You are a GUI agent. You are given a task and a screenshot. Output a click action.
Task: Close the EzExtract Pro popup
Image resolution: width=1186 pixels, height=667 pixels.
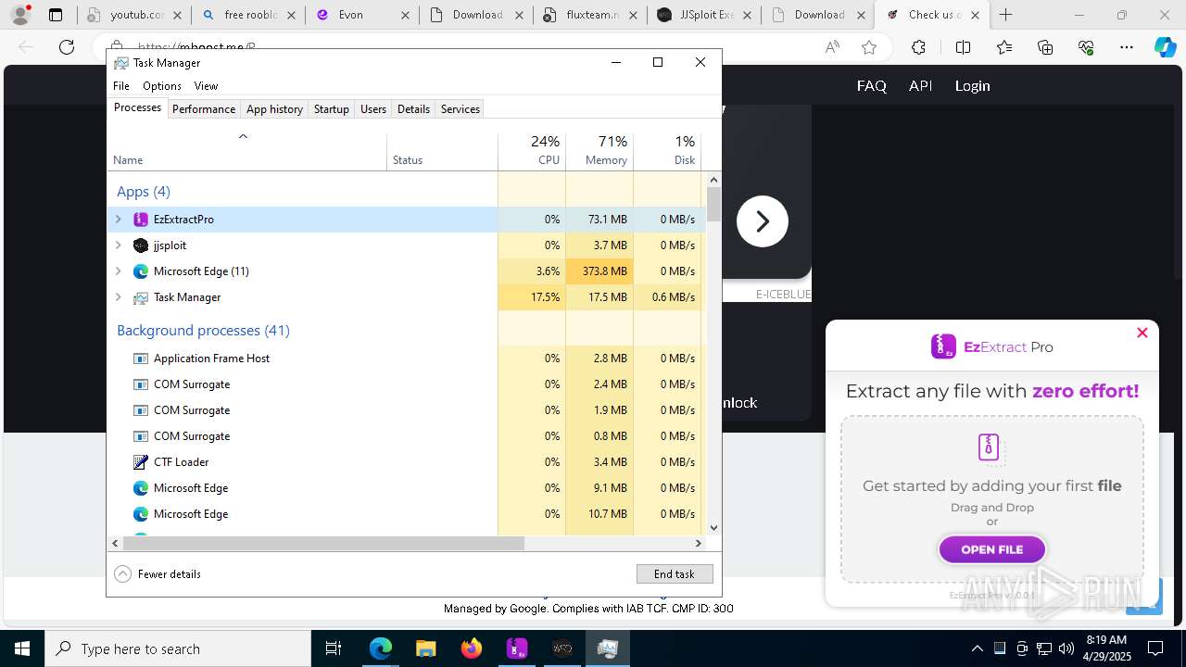click(x=1142, y=333)
